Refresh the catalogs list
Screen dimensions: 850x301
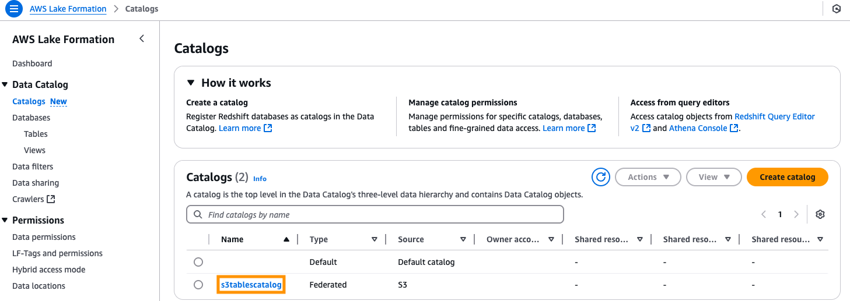click(600, 177)
